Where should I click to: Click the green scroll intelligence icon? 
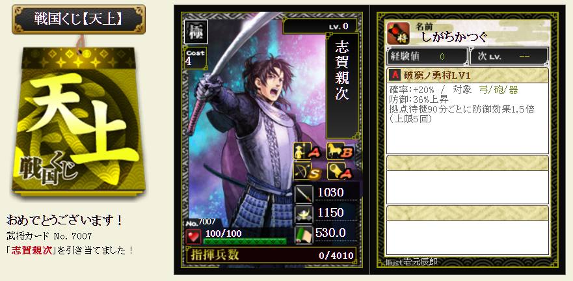point(304,235)
